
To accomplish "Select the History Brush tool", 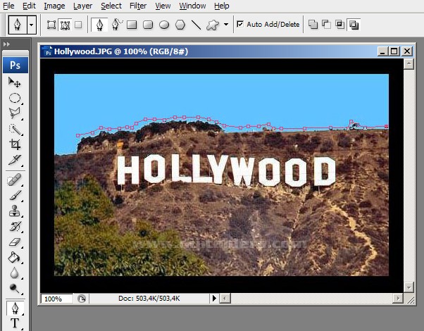I will pyautogui.click(x=15, y=226).
